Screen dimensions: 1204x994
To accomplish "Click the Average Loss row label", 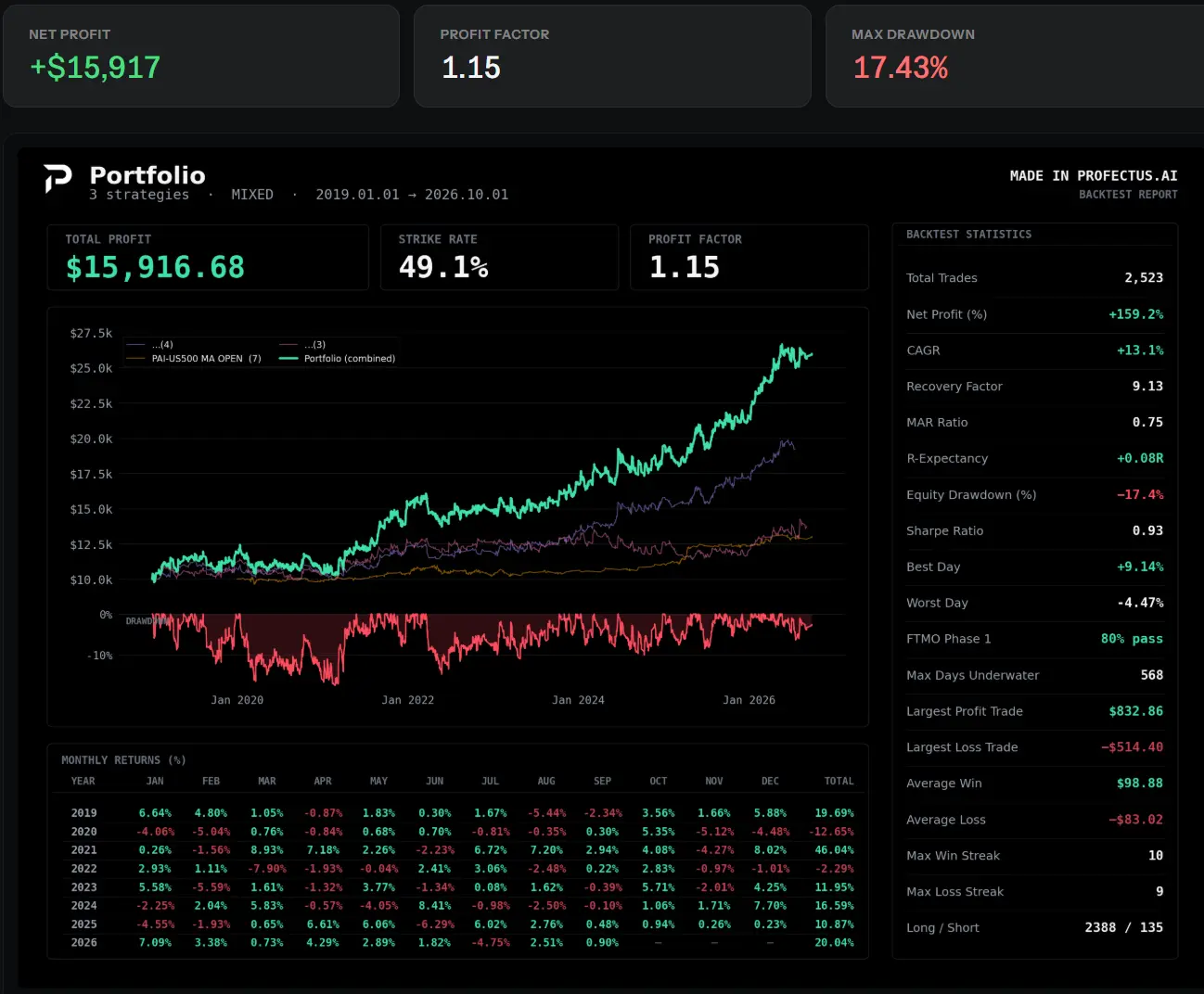I will [946, 820].
